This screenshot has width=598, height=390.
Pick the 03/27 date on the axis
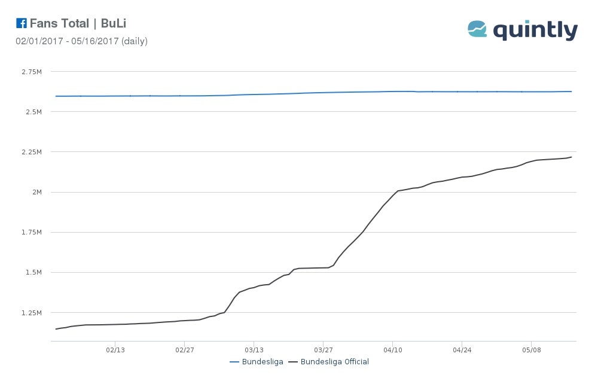[x=323, y=349]
